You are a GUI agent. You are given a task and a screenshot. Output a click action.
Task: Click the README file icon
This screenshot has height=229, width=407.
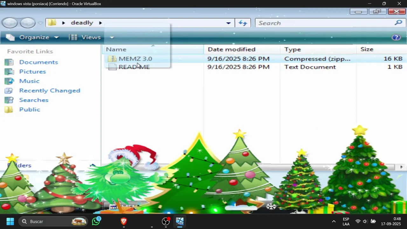pos(112,67)
